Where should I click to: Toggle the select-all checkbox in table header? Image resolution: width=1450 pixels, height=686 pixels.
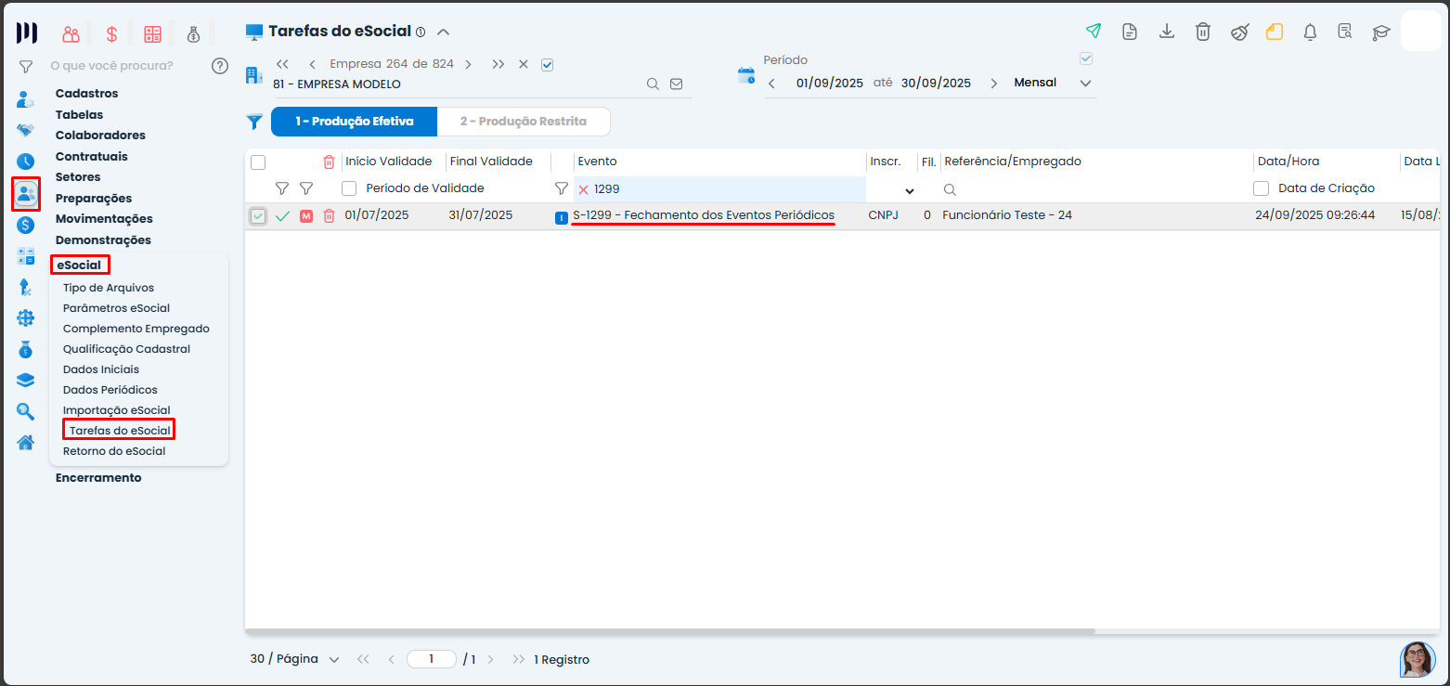click(258, 162)
